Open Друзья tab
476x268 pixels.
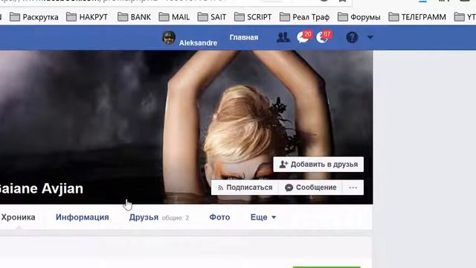(x=144, y=217)
